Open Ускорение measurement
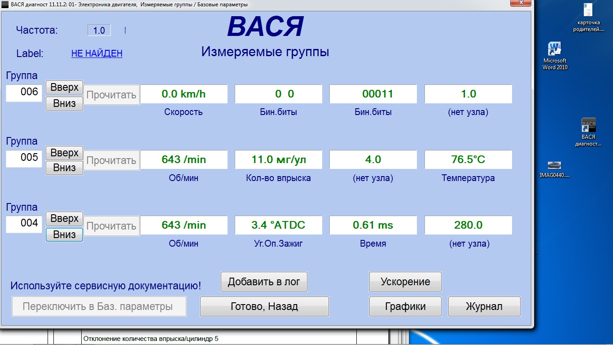 click(405, 282)
